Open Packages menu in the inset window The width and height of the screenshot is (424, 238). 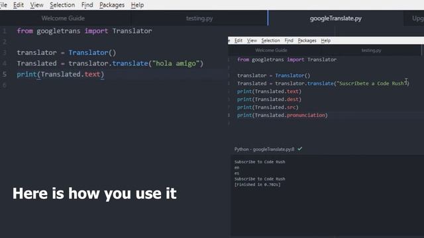(307, 40)
